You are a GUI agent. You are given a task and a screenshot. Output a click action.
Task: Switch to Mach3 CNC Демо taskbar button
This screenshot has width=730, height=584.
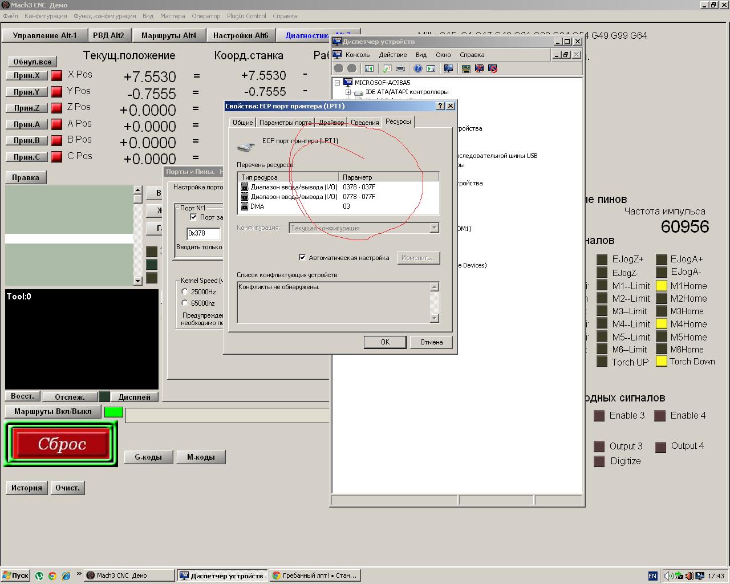(x=129, y=575)
